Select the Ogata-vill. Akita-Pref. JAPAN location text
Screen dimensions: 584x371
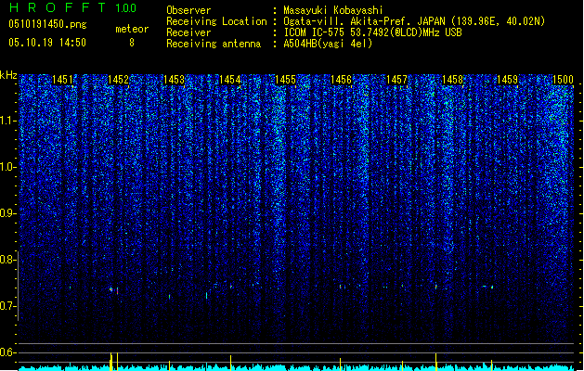click(x=414, y=21)
